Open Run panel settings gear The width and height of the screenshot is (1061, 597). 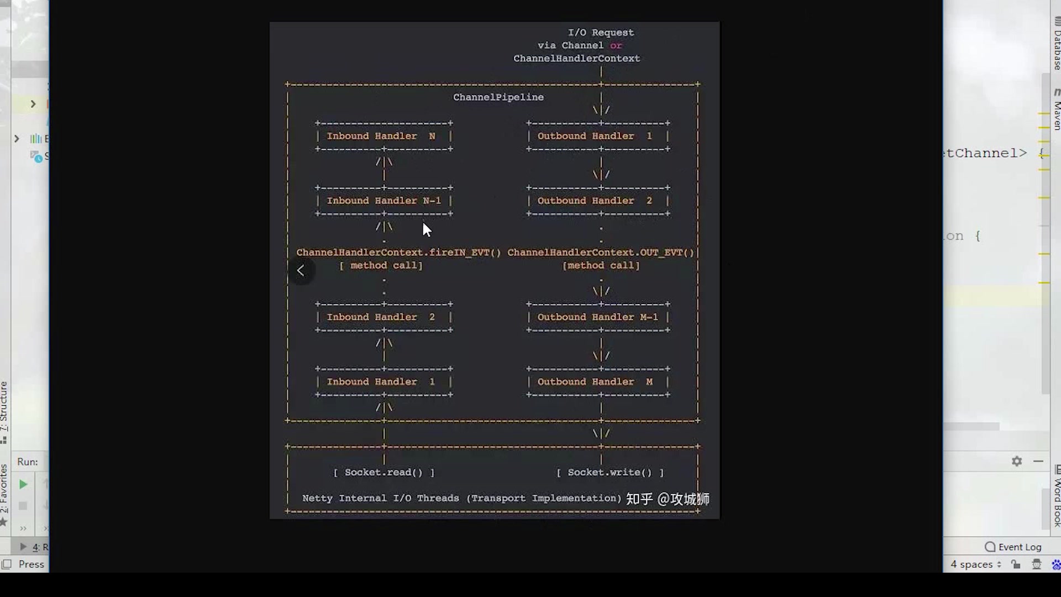tap(1017, 461)
